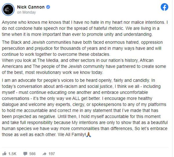Click the share arrow icon
The width and height of the screenshot is (174, 157).
(x=44, y=154)
